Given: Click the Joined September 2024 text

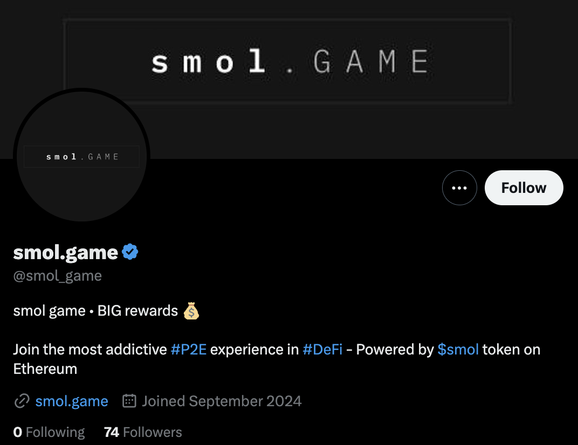Looking at the screenshot, I should pos(222,401).
